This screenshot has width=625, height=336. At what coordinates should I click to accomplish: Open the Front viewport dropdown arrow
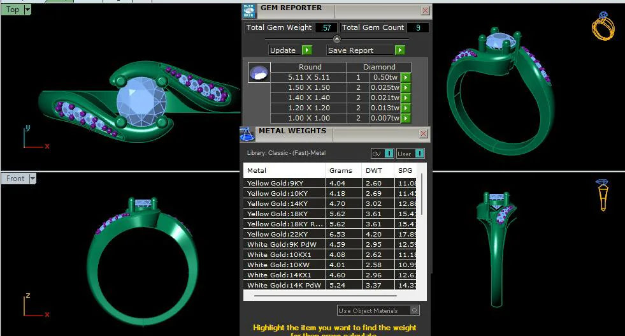click(x=32, y=179)
